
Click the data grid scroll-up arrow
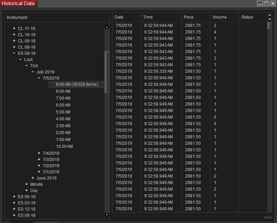269,15
